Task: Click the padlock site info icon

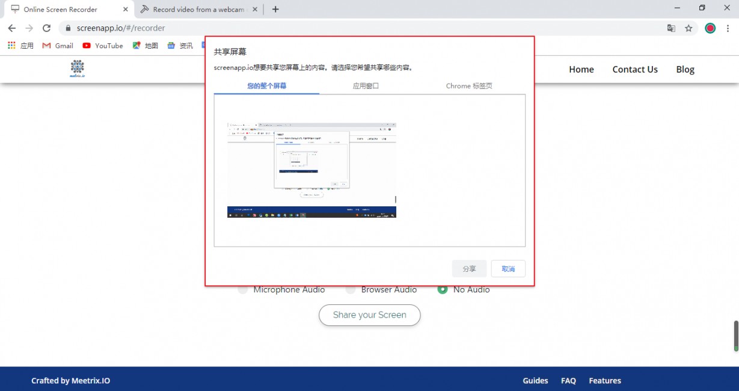Action: pyautogui.click(x=67, y=28)
